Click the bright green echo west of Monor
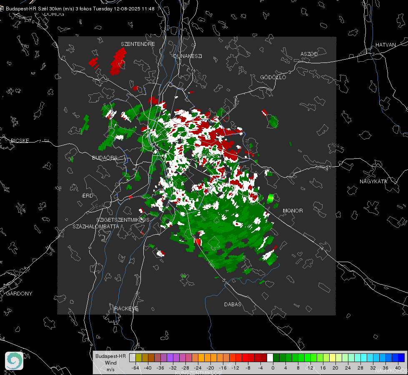The image size is (408, 375). [270, 199]
